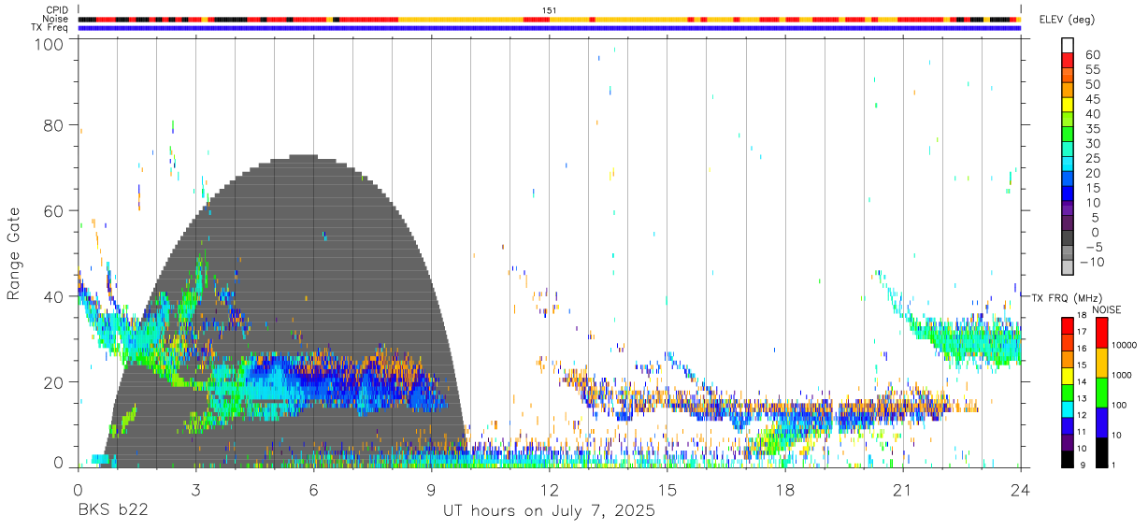Viewport: 1148px width, 530px height.
Task: Click the x-axis tick label 24
Action: pyautogui.click(x=1021, y=489)
